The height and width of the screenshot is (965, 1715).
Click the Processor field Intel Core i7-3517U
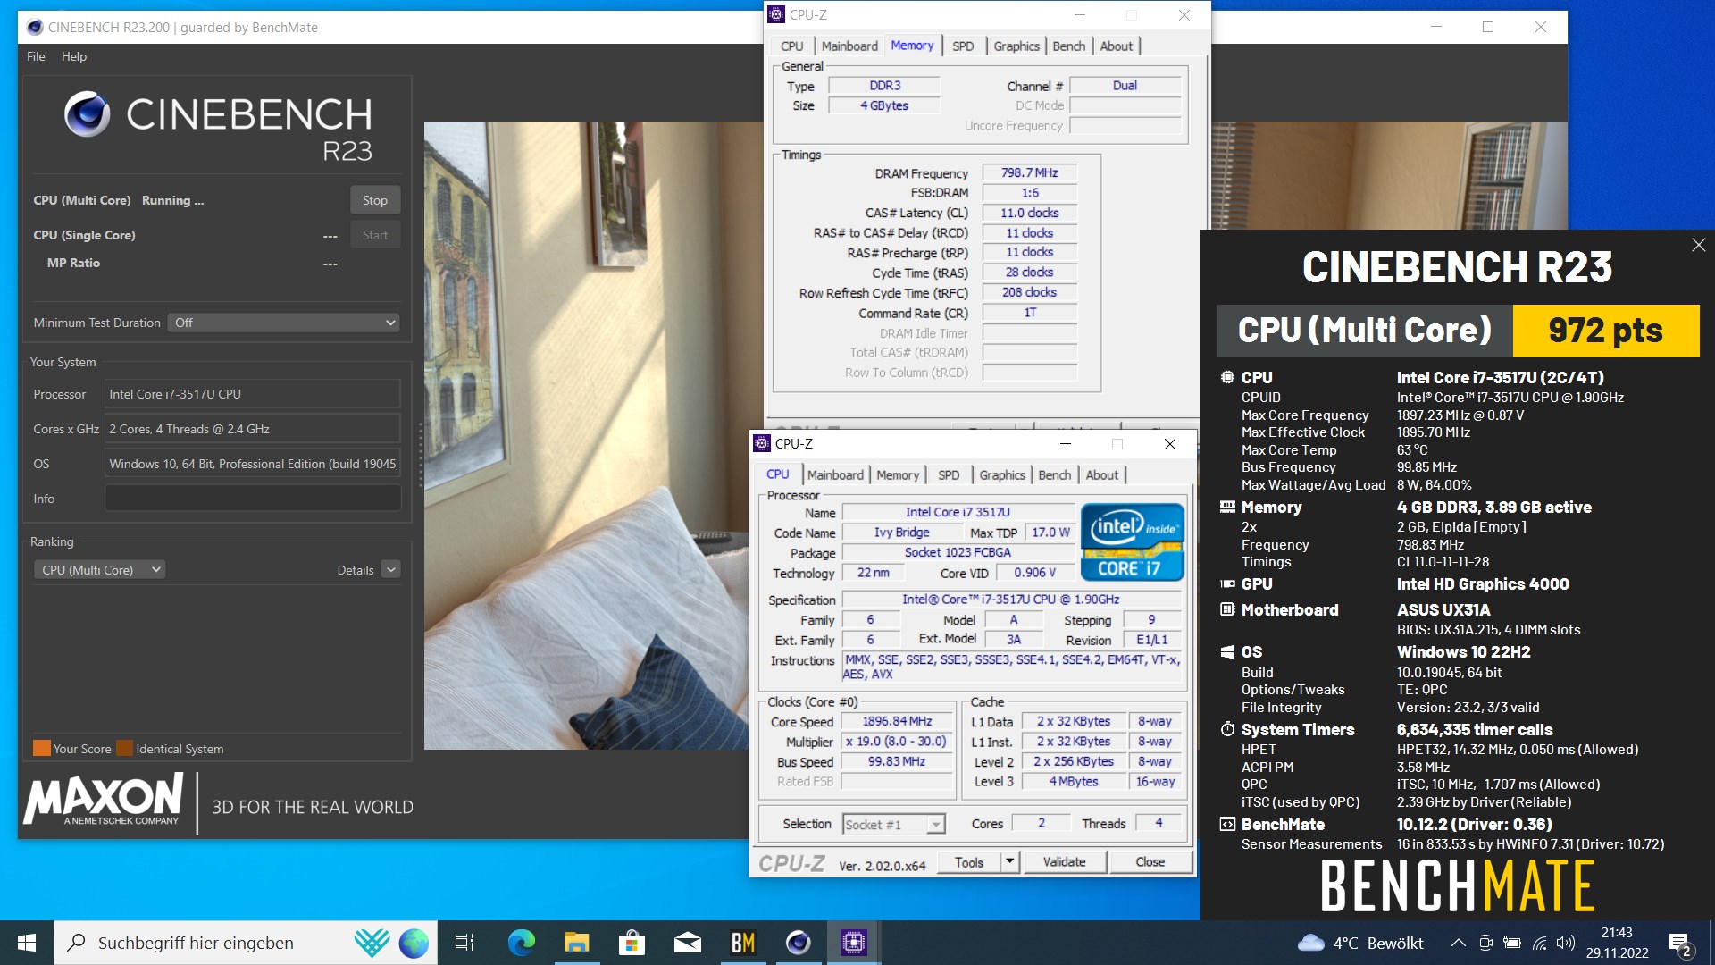click(253, 394)
